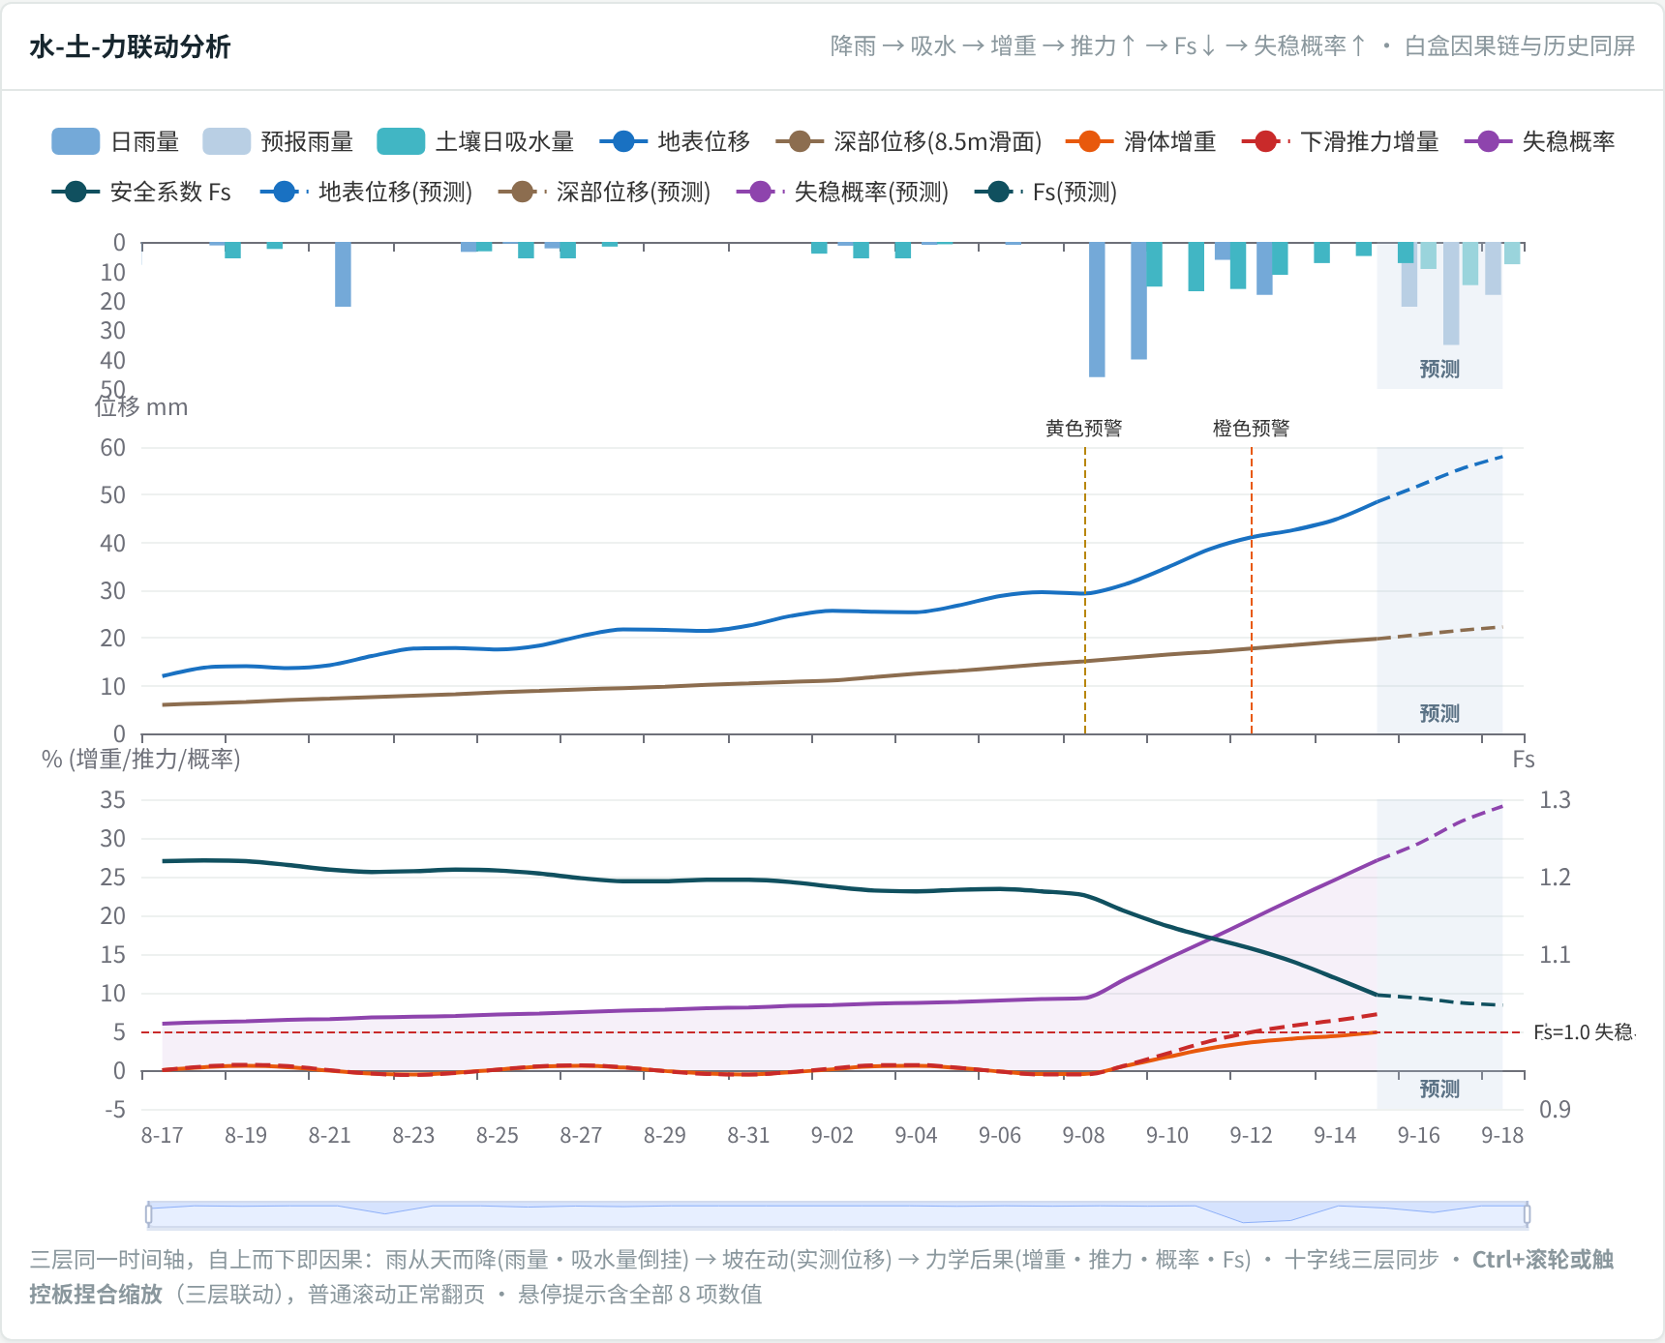Click the 水-土-力联动分析 title
The image size is (1665, 1343).
coord(130,46)
